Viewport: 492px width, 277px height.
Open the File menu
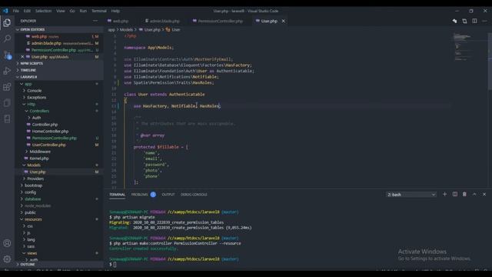coord(15,11)
